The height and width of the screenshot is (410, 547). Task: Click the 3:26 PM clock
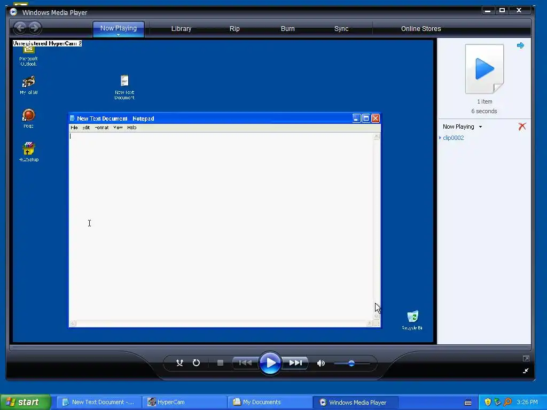pos(527,402)
